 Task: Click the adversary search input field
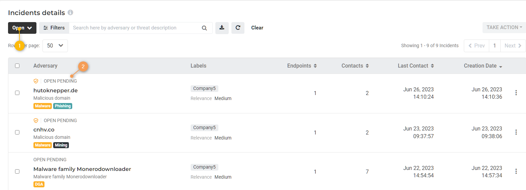(x=134, y=28)
